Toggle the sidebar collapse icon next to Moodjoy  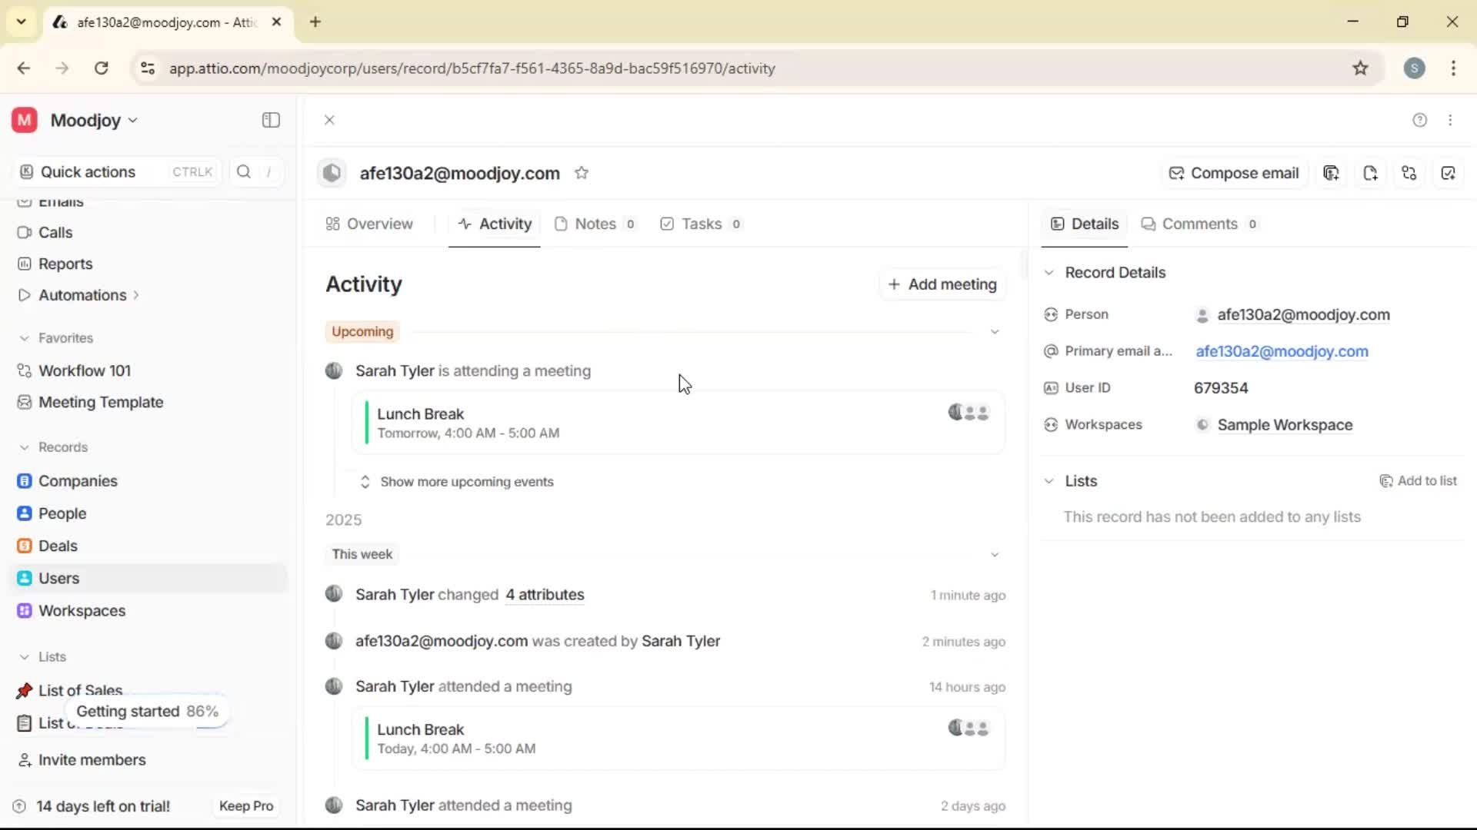tap(270, 120)
